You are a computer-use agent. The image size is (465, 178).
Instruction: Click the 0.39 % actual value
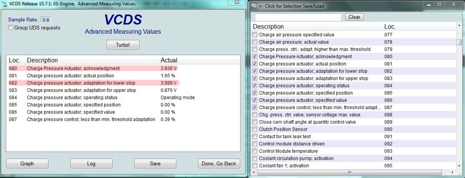click(x=168, y=119)
